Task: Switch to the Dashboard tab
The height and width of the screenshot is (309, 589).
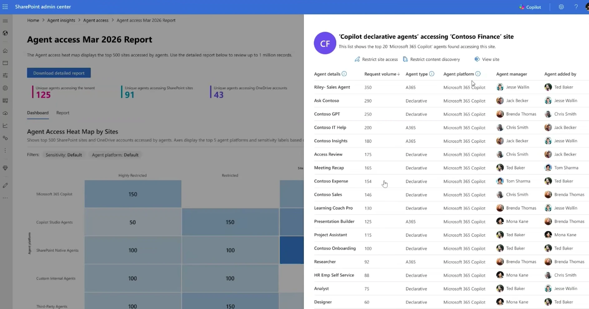Action: tap(38, 113)
